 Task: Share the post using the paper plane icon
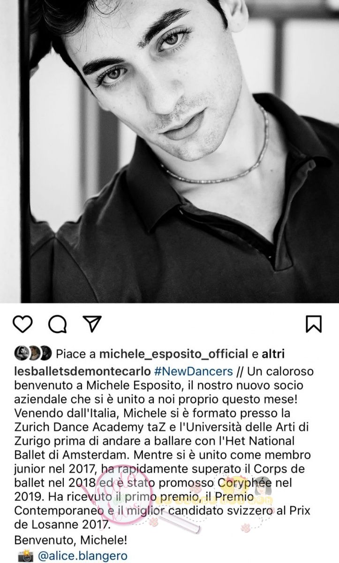(x=92, y=323)
